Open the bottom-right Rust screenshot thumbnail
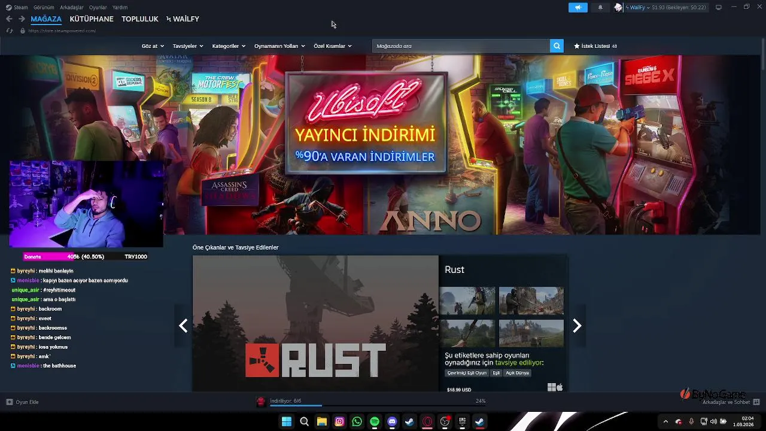766x431 pixels. pyautogui.click(x=531, y=333)
